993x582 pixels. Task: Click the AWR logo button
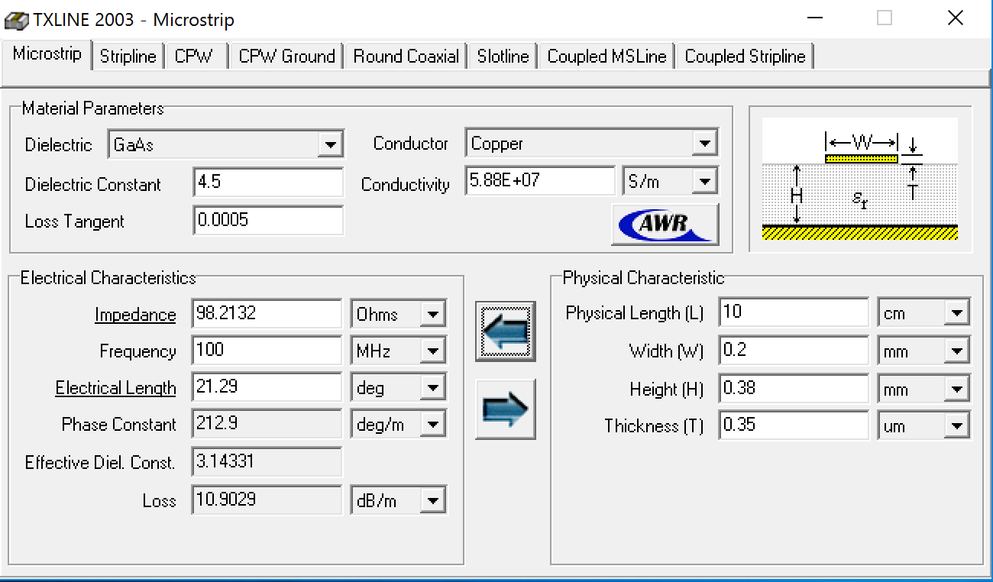pos(665,224)
